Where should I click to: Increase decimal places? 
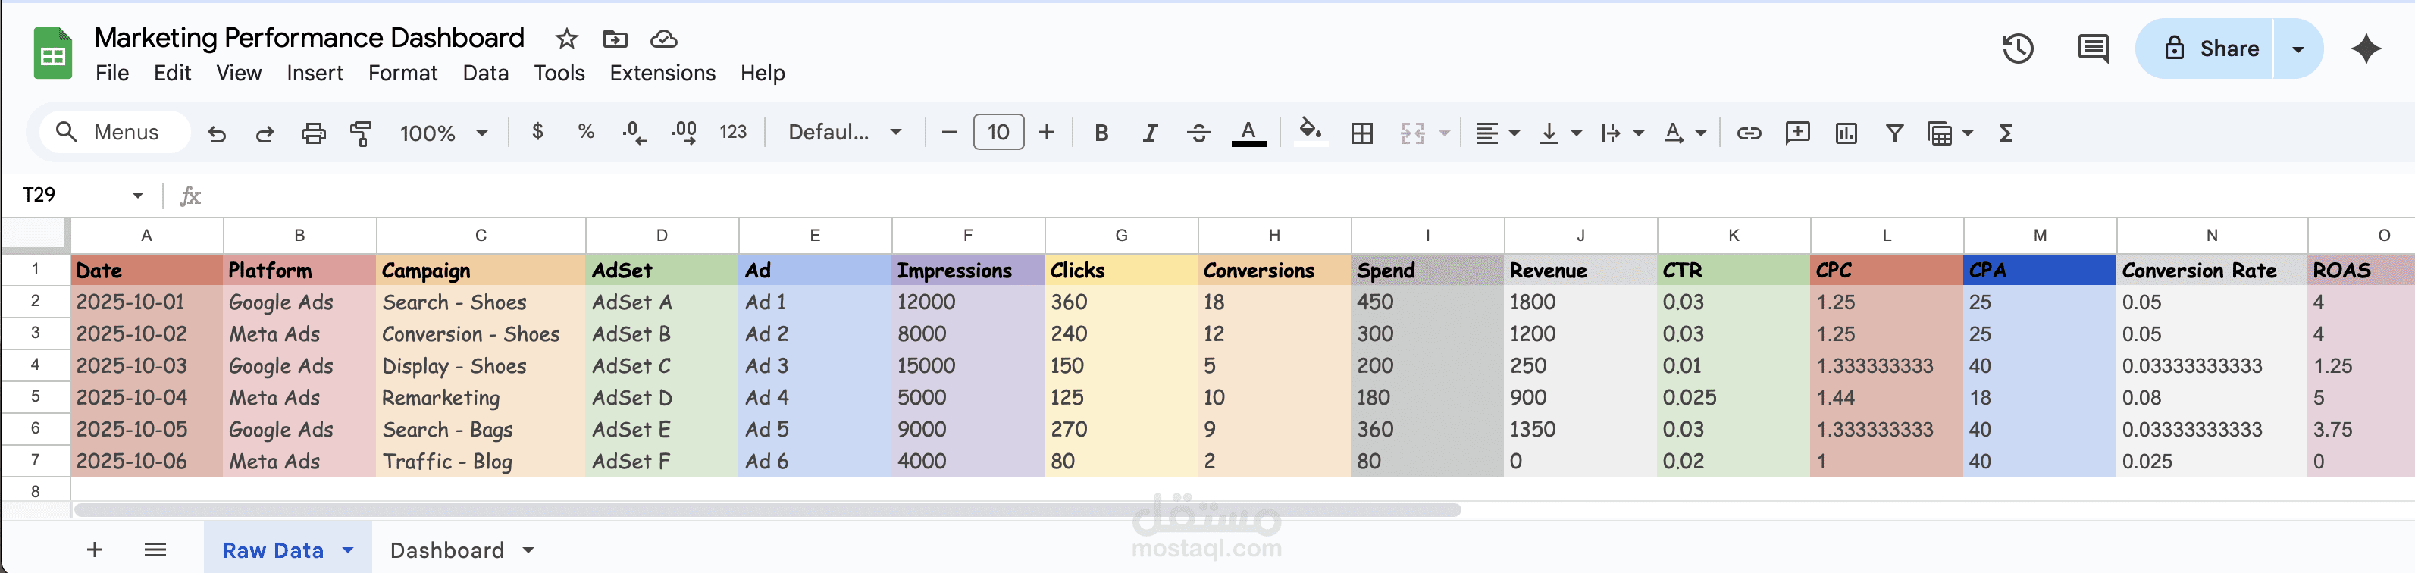[x=684, y=133]
